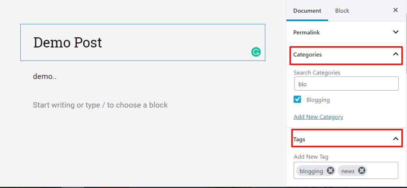This screenshot has width=407, height=188.
Task: Remove the news tag
Action: (x=361, y=171)
